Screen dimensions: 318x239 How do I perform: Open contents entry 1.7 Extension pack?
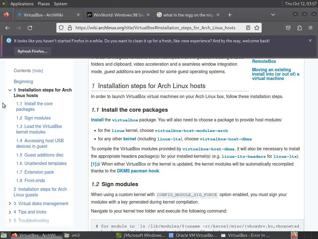[35, 172]
